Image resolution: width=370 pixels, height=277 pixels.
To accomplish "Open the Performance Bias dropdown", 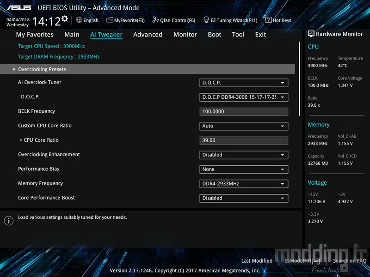I will click(x=244, y=169).
